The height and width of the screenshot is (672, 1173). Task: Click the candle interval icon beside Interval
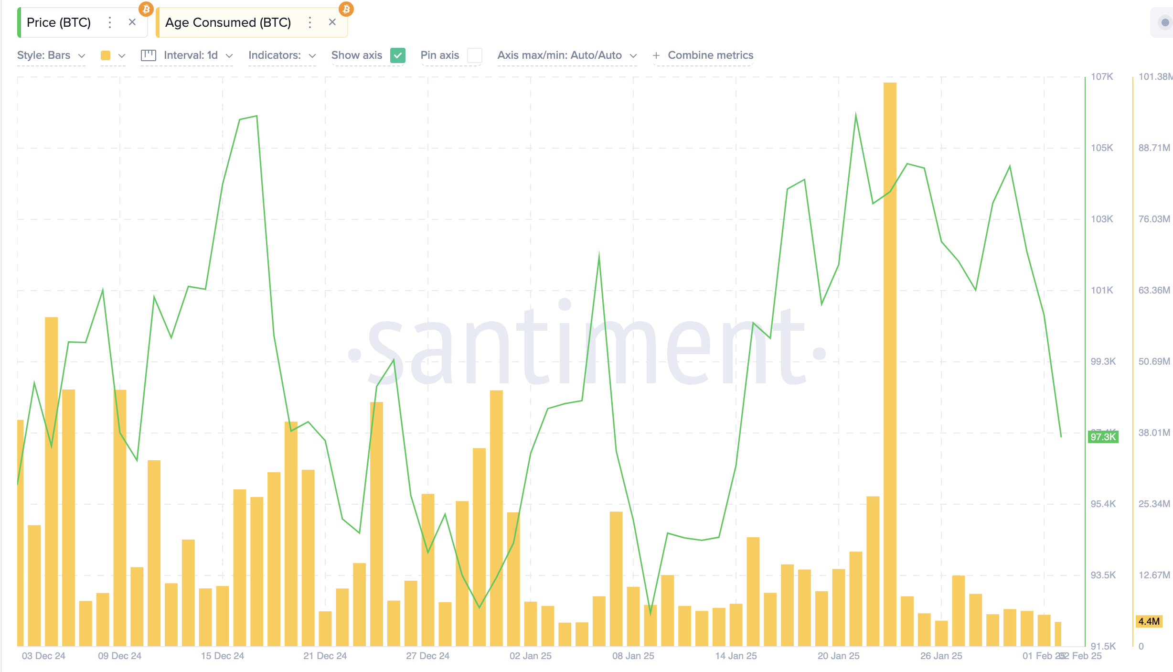click(149, 55)
